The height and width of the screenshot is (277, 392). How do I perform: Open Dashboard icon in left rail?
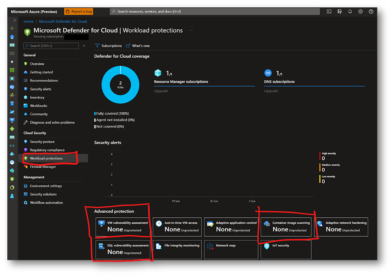(12, 45)
